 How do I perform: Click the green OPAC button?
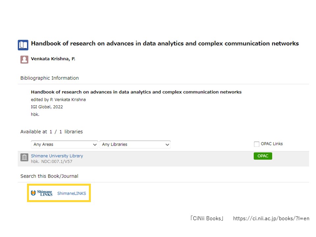click(263, 156)
